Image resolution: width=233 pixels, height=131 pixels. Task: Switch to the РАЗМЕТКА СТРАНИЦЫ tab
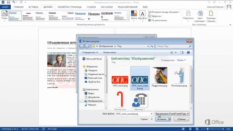tap(70, 7)
